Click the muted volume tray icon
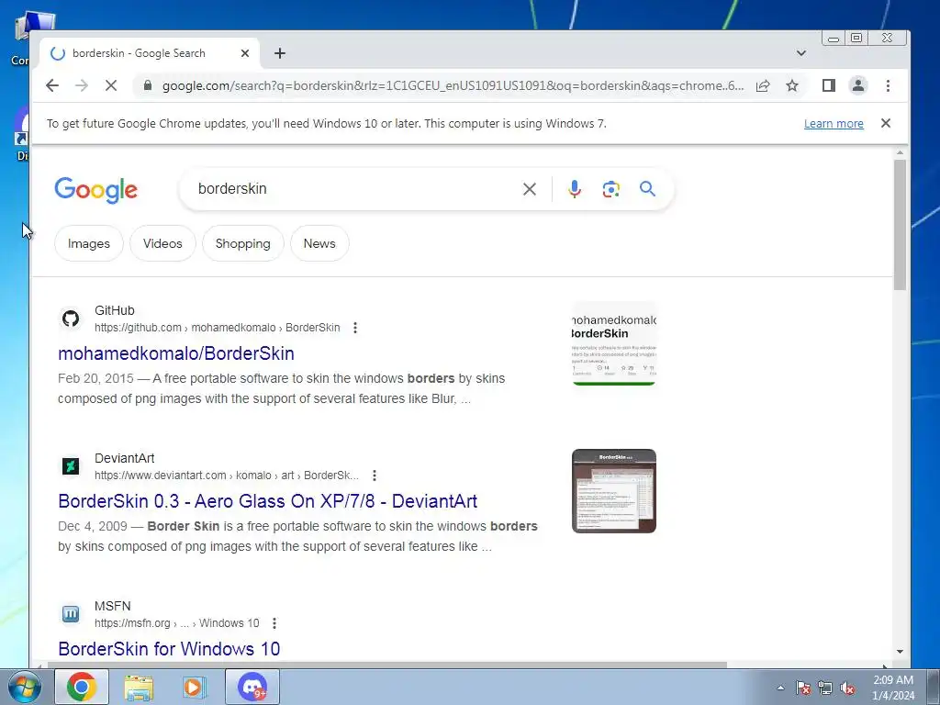This screenshot has height=705, width=940. point(847,688)
